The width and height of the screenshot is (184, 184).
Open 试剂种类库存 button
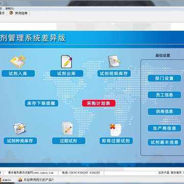20,141
